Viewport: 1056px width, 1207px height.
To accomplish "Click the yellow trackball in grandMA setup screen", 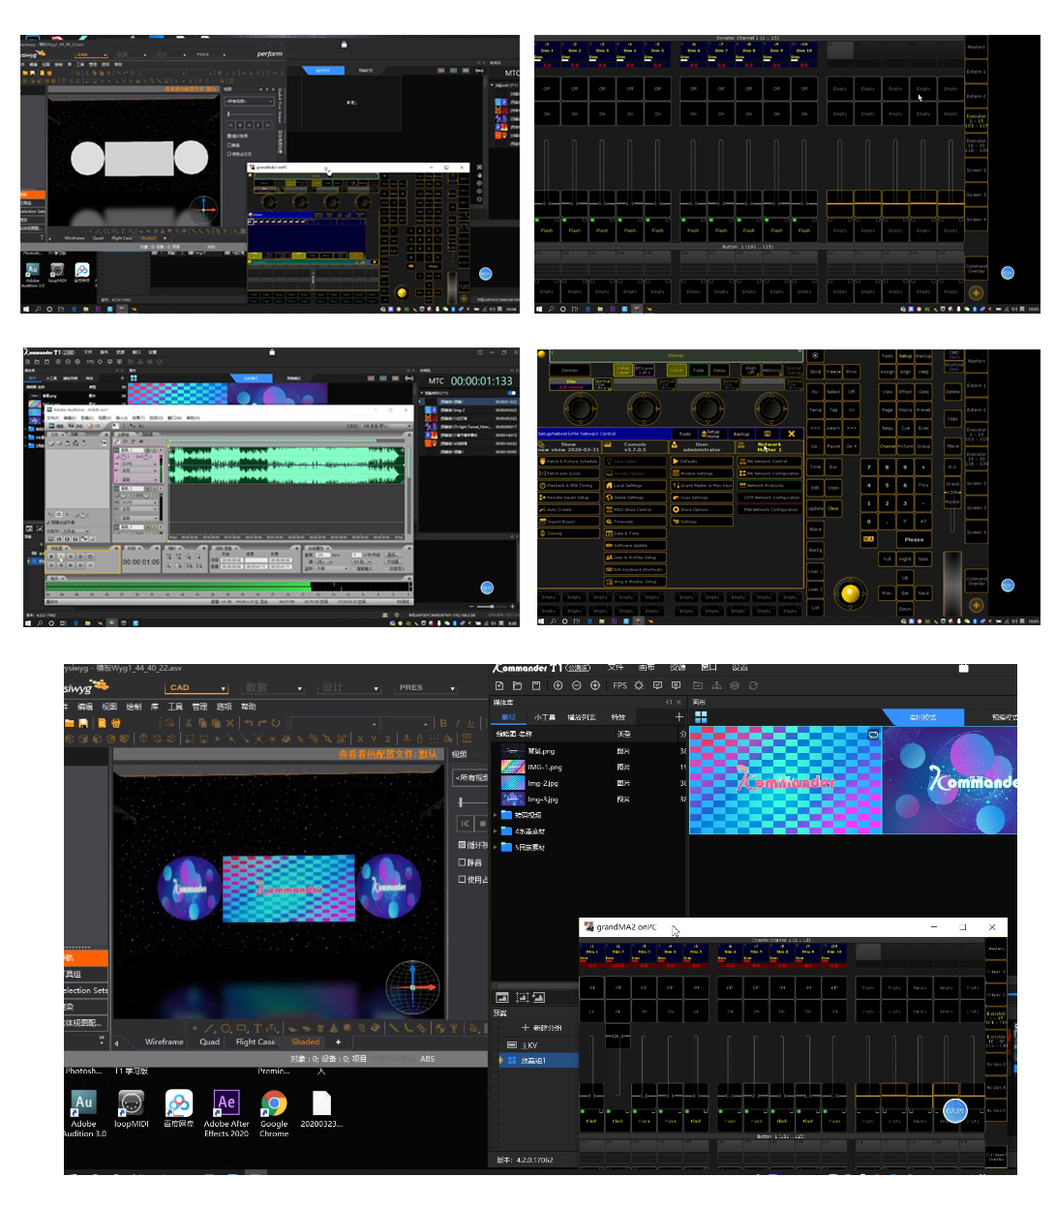I will 851,593.
